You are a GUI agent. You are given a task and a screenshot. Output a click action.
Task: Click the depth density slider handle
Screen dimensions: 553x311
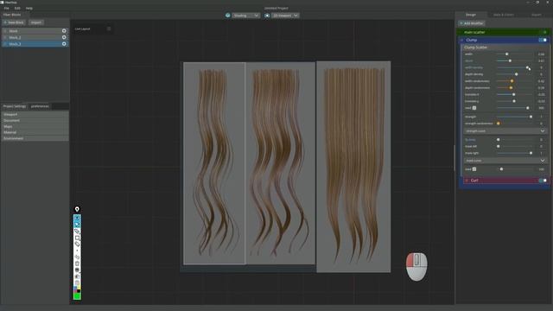517,74
